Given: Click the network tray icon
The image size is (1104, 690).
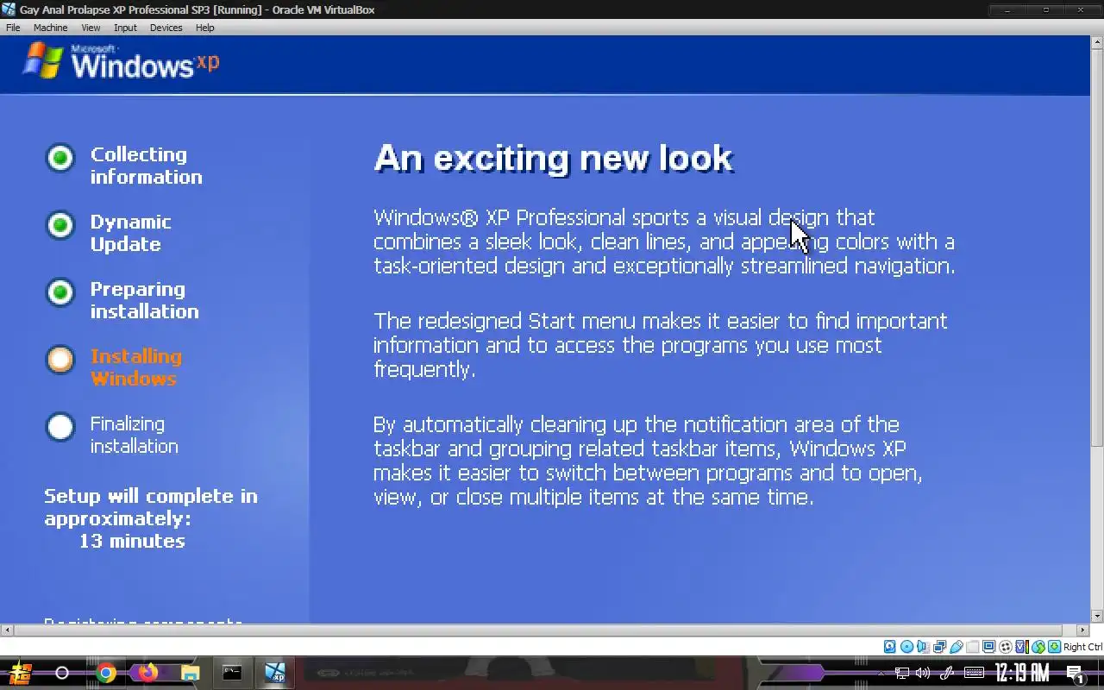Looking at the screenshot, I should click(902, 673).
